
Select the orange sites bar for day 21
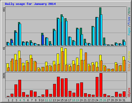tap(86, 62)
